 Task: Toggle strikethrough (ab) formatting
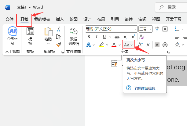tap(117, 37)
